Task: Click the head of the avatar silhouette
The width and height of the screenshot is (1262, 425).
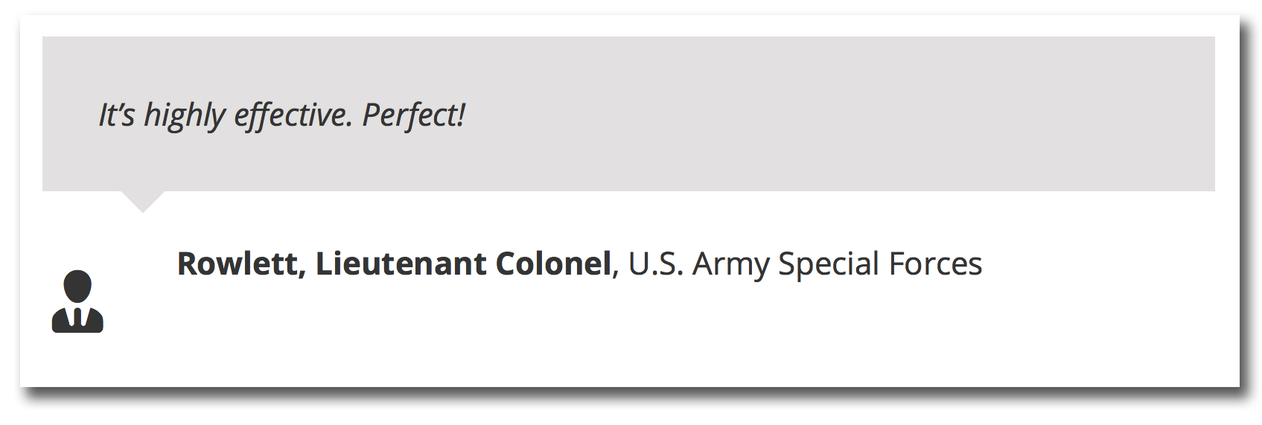Action: [x=77, y=287]
